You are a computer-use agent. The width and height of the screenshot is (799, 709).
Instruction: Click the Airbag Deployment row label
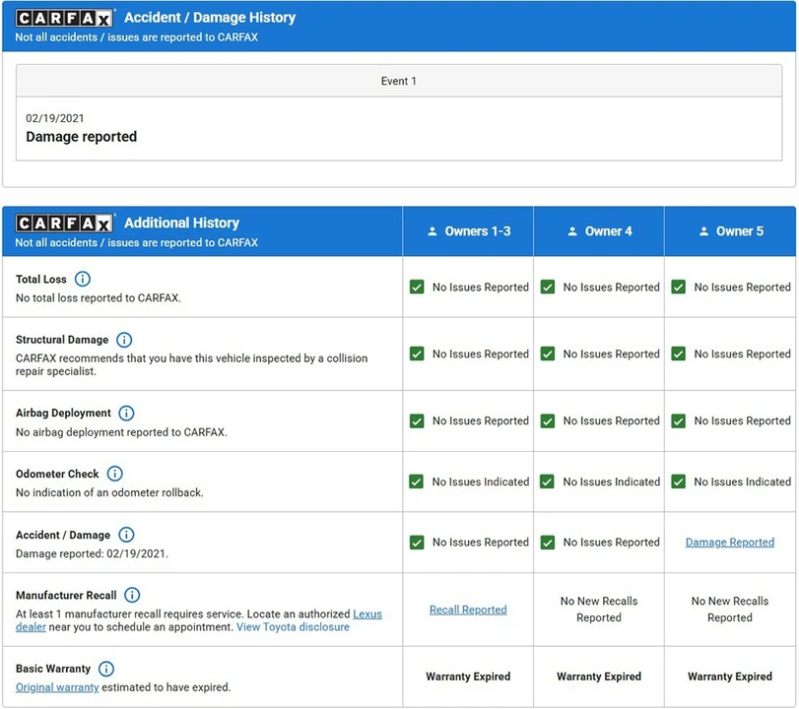pyautogui.click(x=63, y=413)
